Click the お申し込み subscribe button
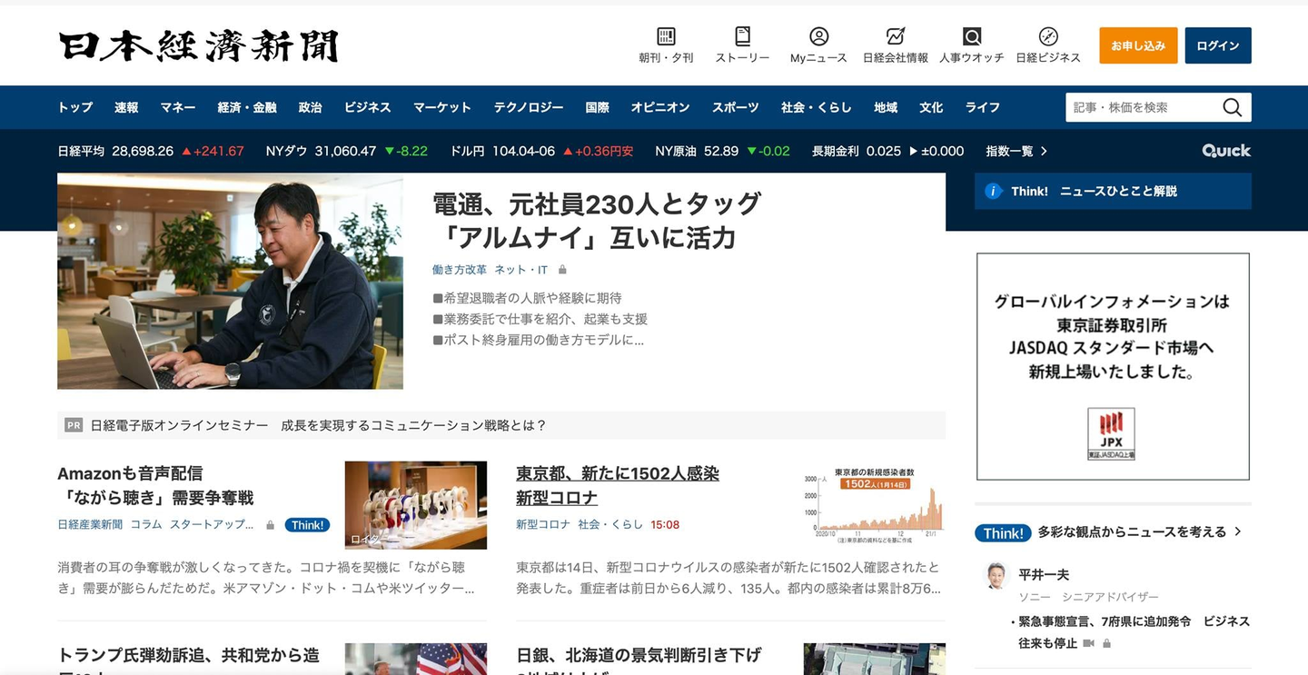Image resolution: width=1308 pixels, height=675 pixels. click(1138, 45)
